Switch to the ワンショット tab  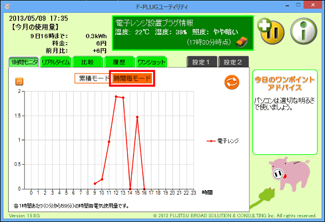coord(151,62)
